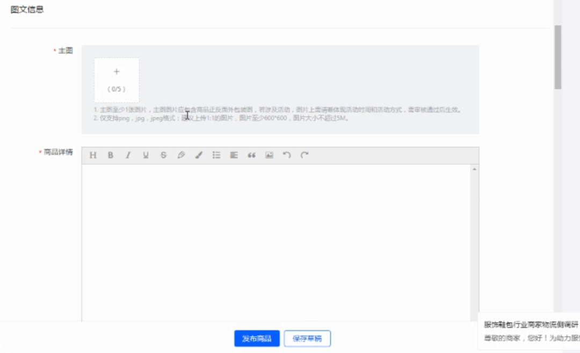Open the 服饰鞋包行业商家物流侧调研 notification

(529, 325)
